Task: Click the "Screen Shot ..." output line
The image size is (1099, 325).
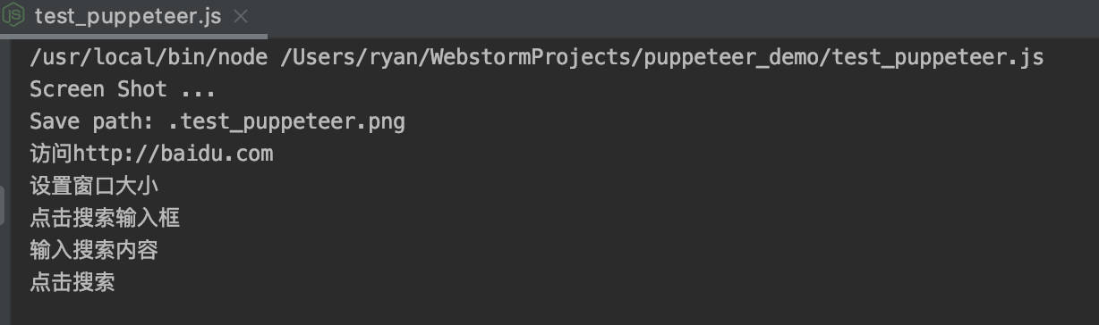Action: pos(123,89)
